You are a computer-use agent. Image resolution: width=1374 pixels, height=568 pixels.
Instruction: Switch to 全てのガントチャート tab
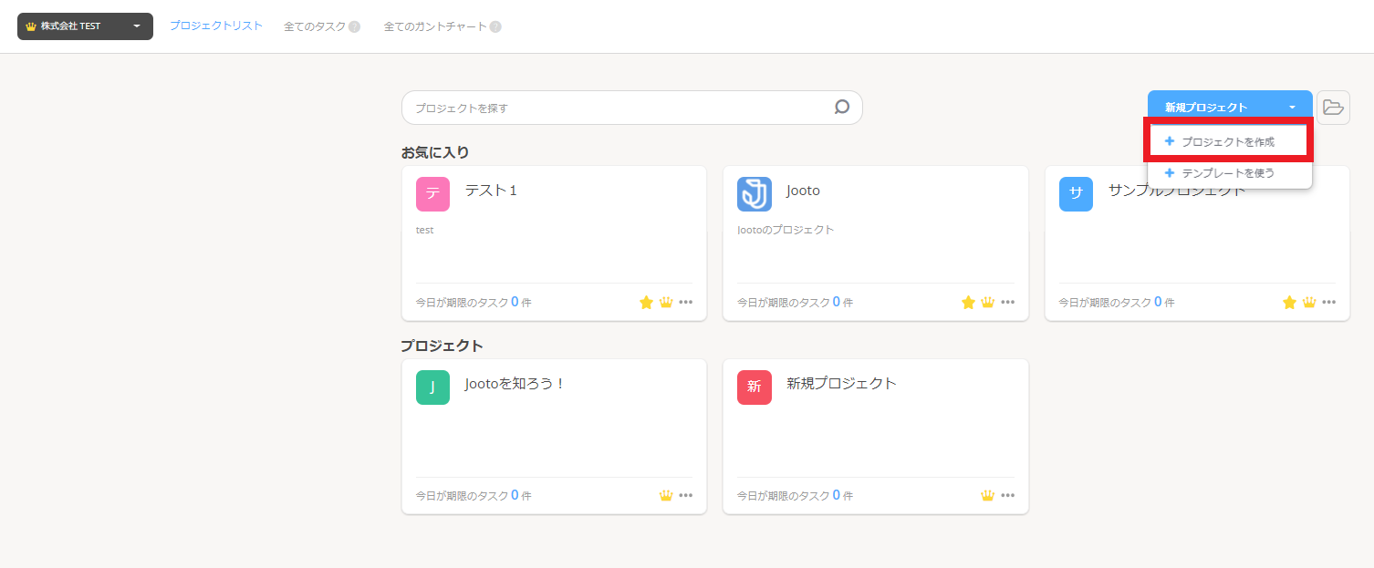[x=436, y=26]
